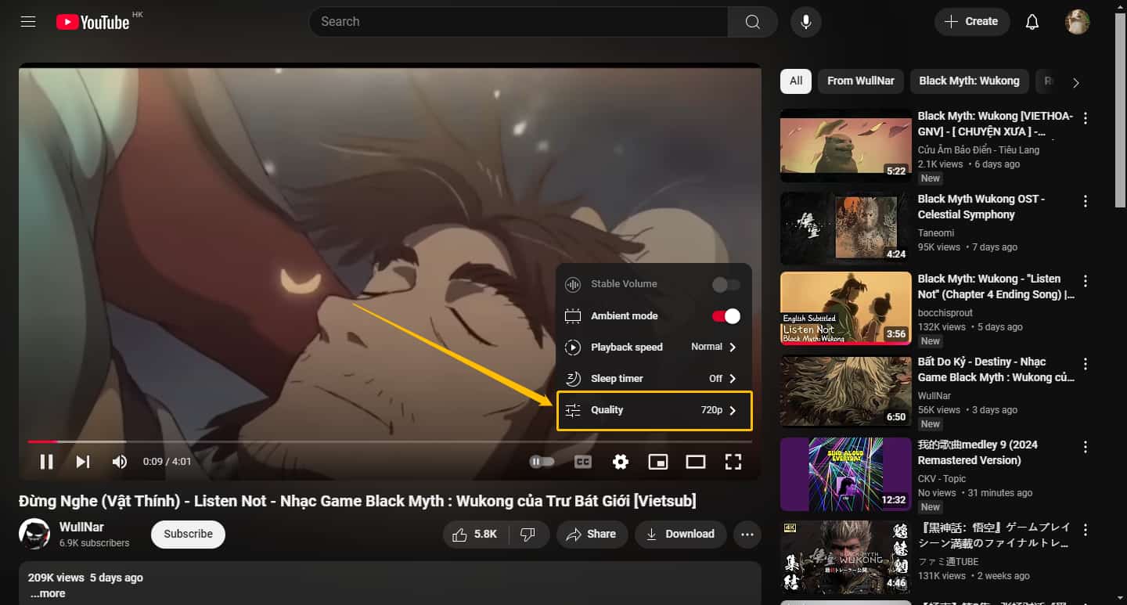
Task: Open options for medley 9 video
Action: click(1086, 447)
